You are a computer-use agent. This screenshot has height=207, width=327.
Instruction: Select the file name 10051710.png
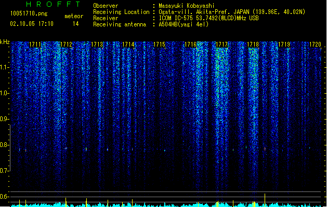pos(29,14)
